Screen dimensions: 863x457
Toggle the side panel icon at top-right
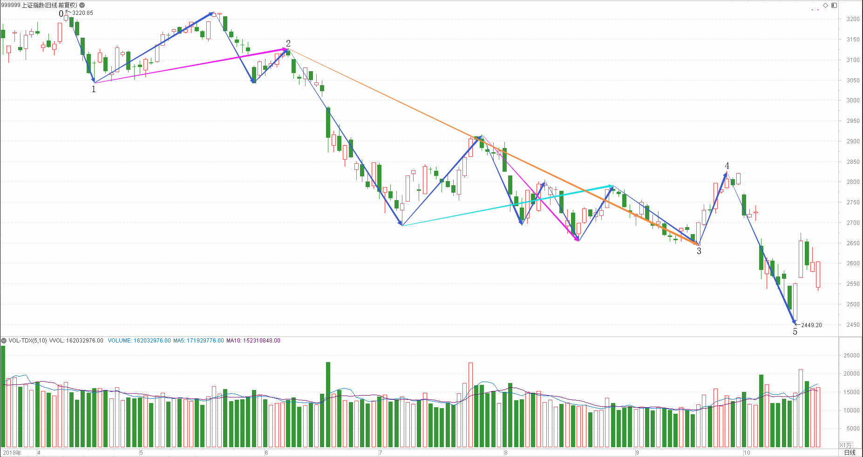click(x=834, y=5)
